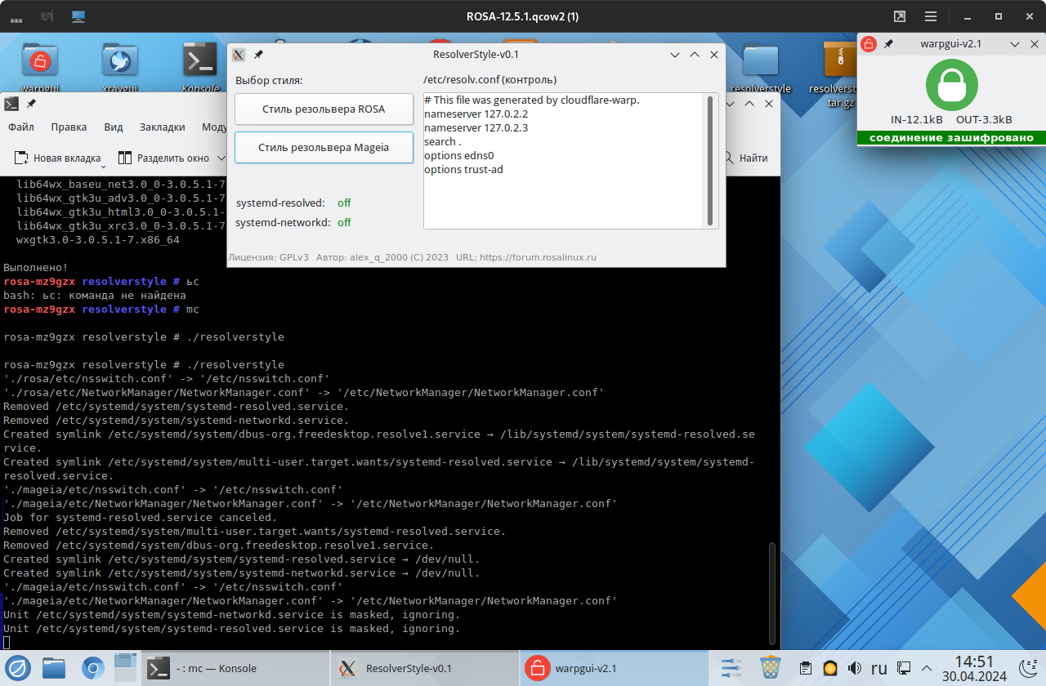Open the warpgui desktop folder icon

click(39, 60)
